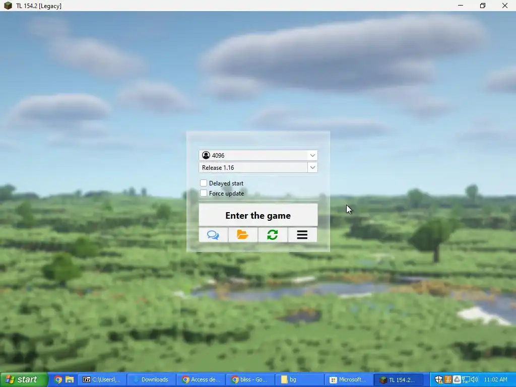Switch to Access de... Chrome taskbar window

tap(201, 379)
